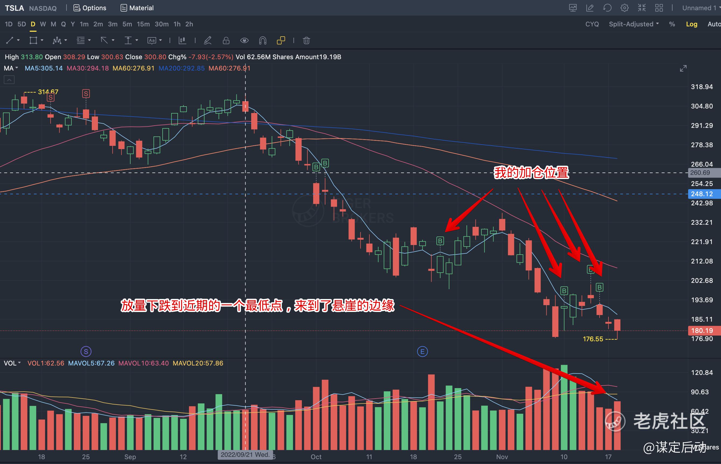Viewport: 721px width, 464px height.
Task: Click the MA5:305.14 legend value
Action: [x=44, y=68]
